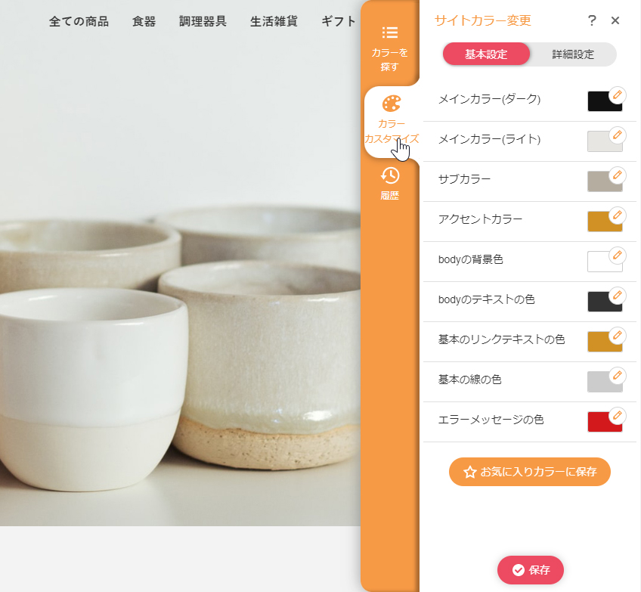Click pencil icon for サブカラー
The image size is (641, 592).
tap(617, 175)
